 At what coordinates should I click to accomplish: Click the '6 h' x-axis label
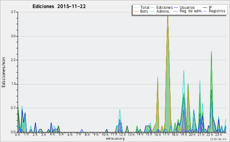pyautogui.click(x=70, y=135)
